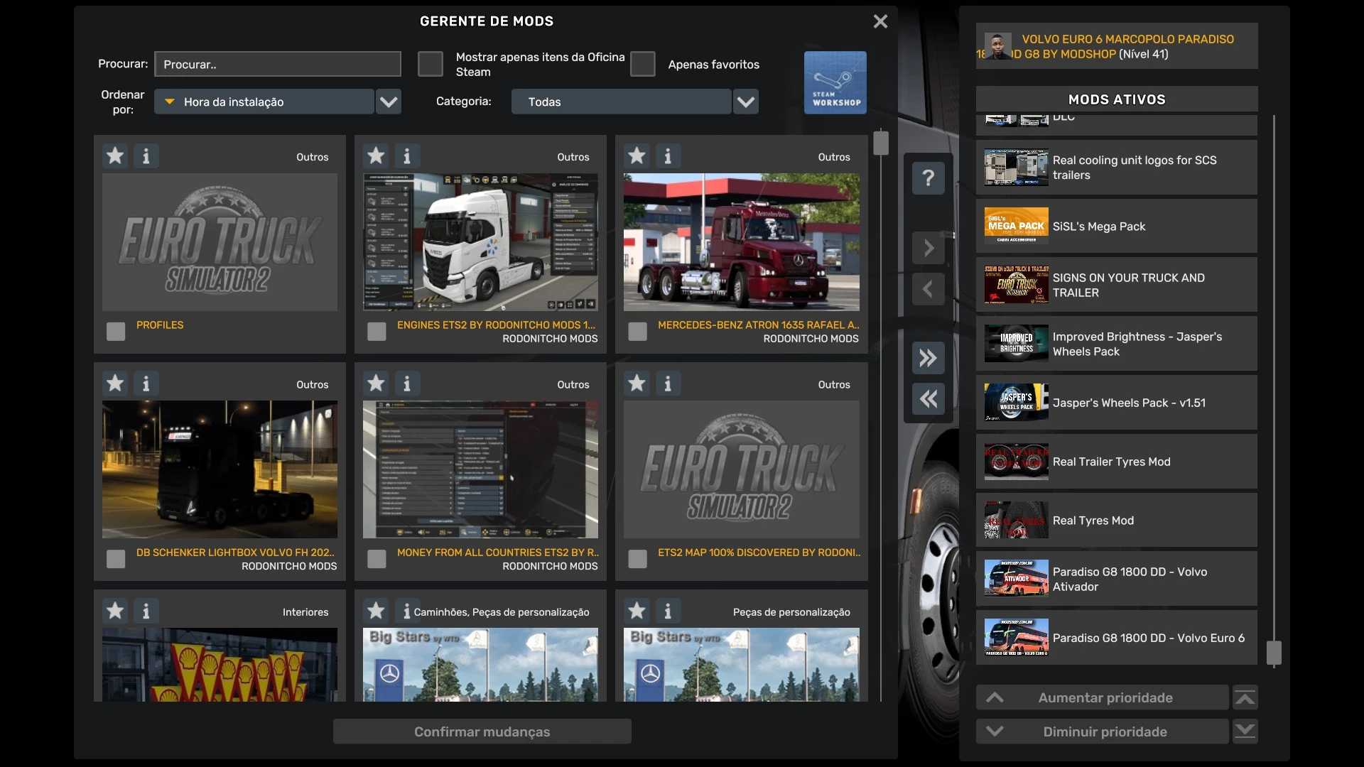Click Diminuir prioridade button
1364x767 pixels.
(1102, 731)
